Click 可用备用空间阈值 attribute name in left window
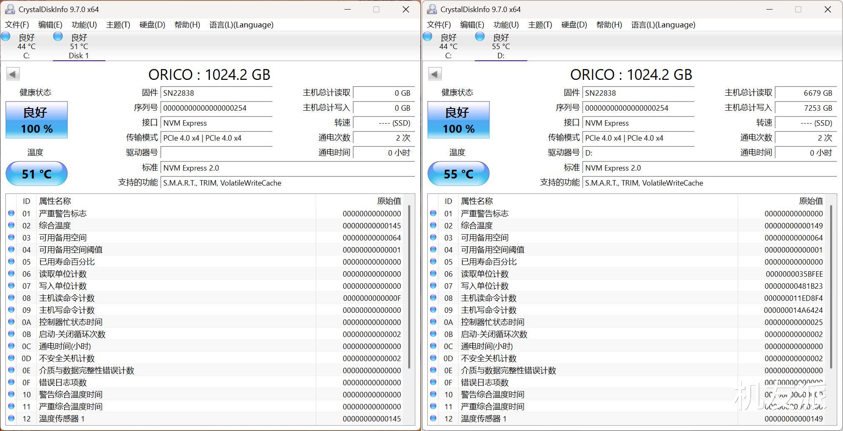843x431 pixels. 71,250
